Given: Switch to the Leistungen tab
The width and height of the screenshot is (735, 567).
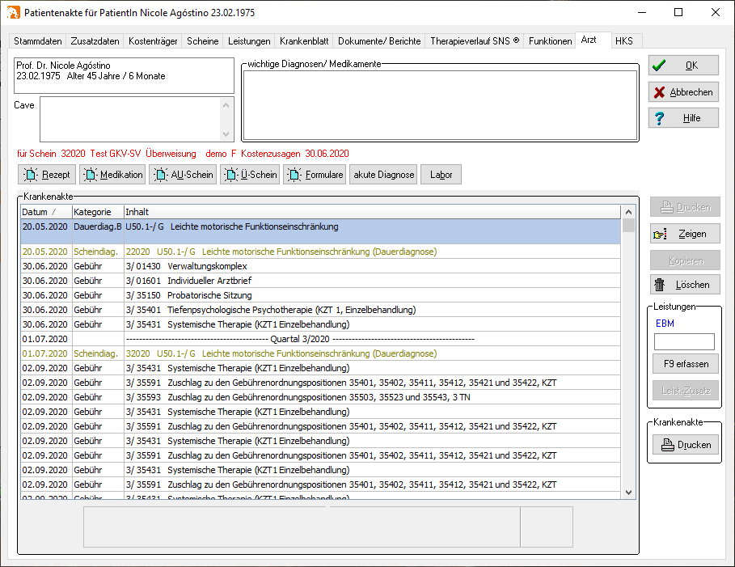Looking at the screenshot, I should tap(249, 41).
